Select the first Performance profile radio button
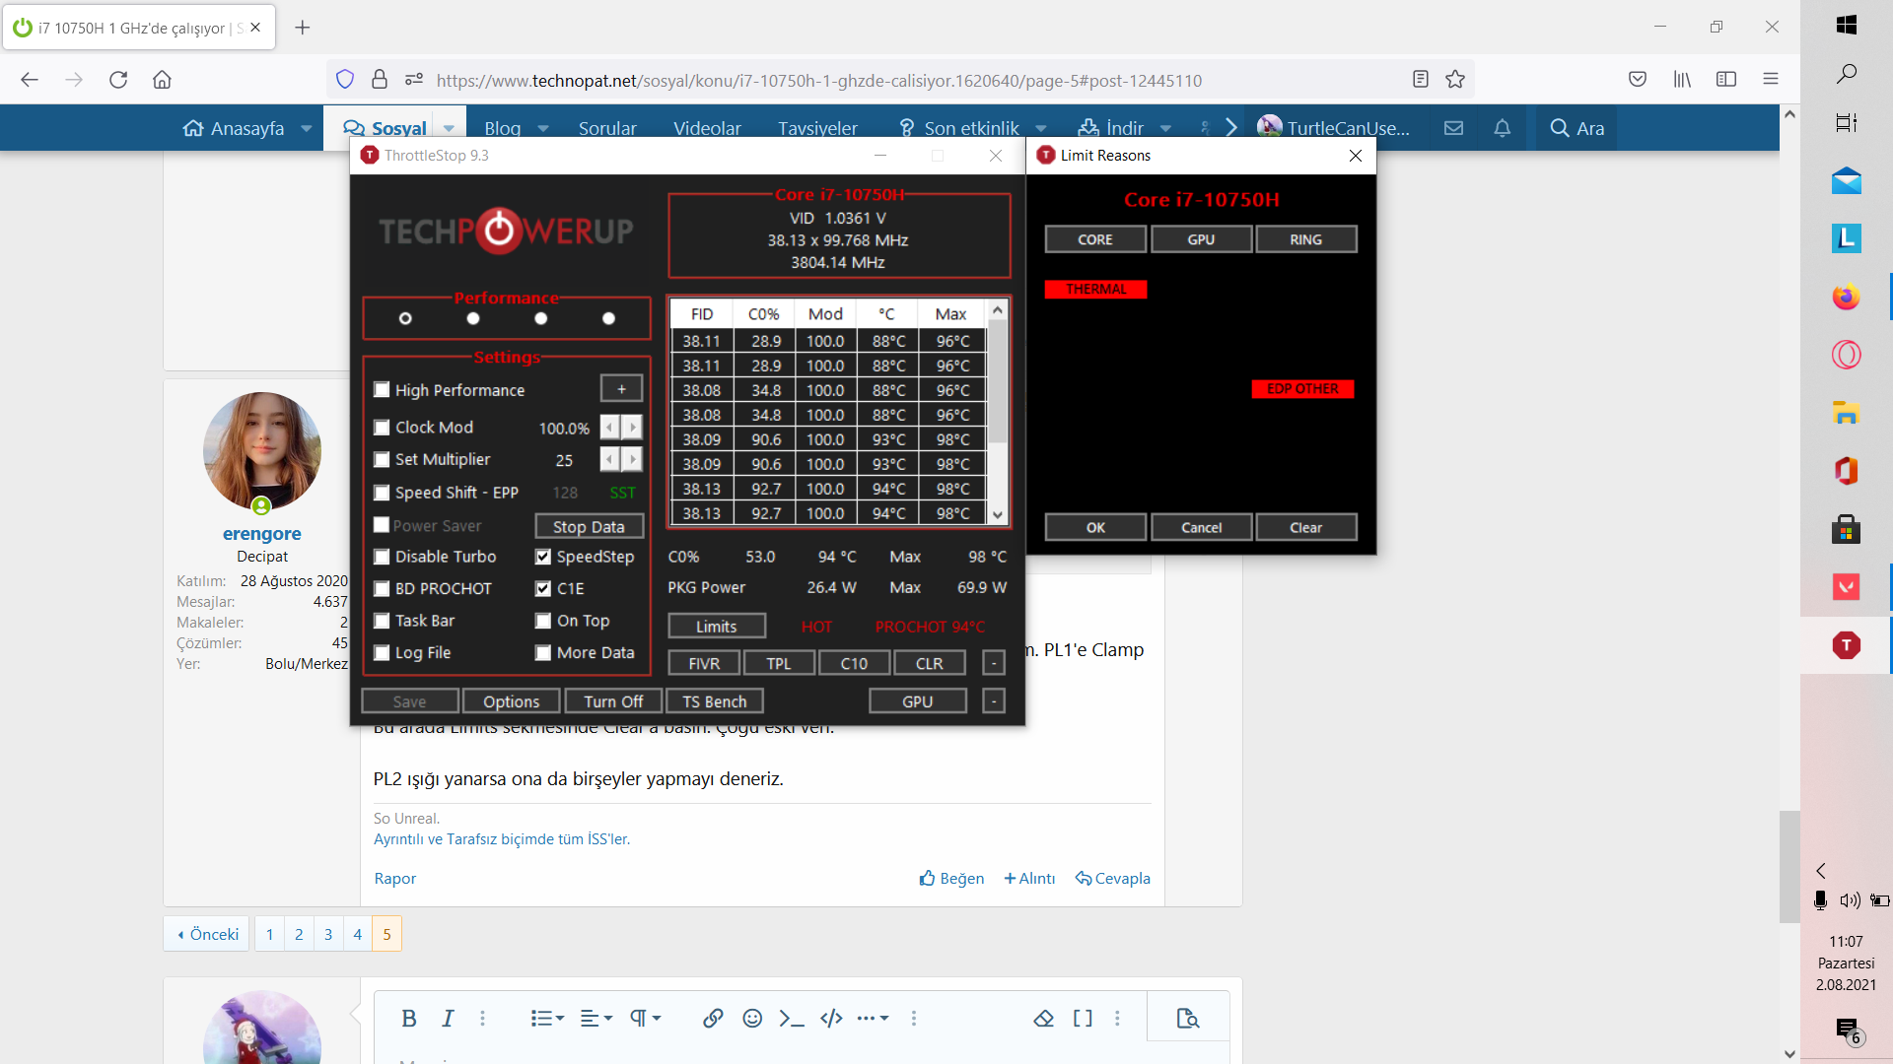The image size is (1893, 1064). (x=405, y=318)
